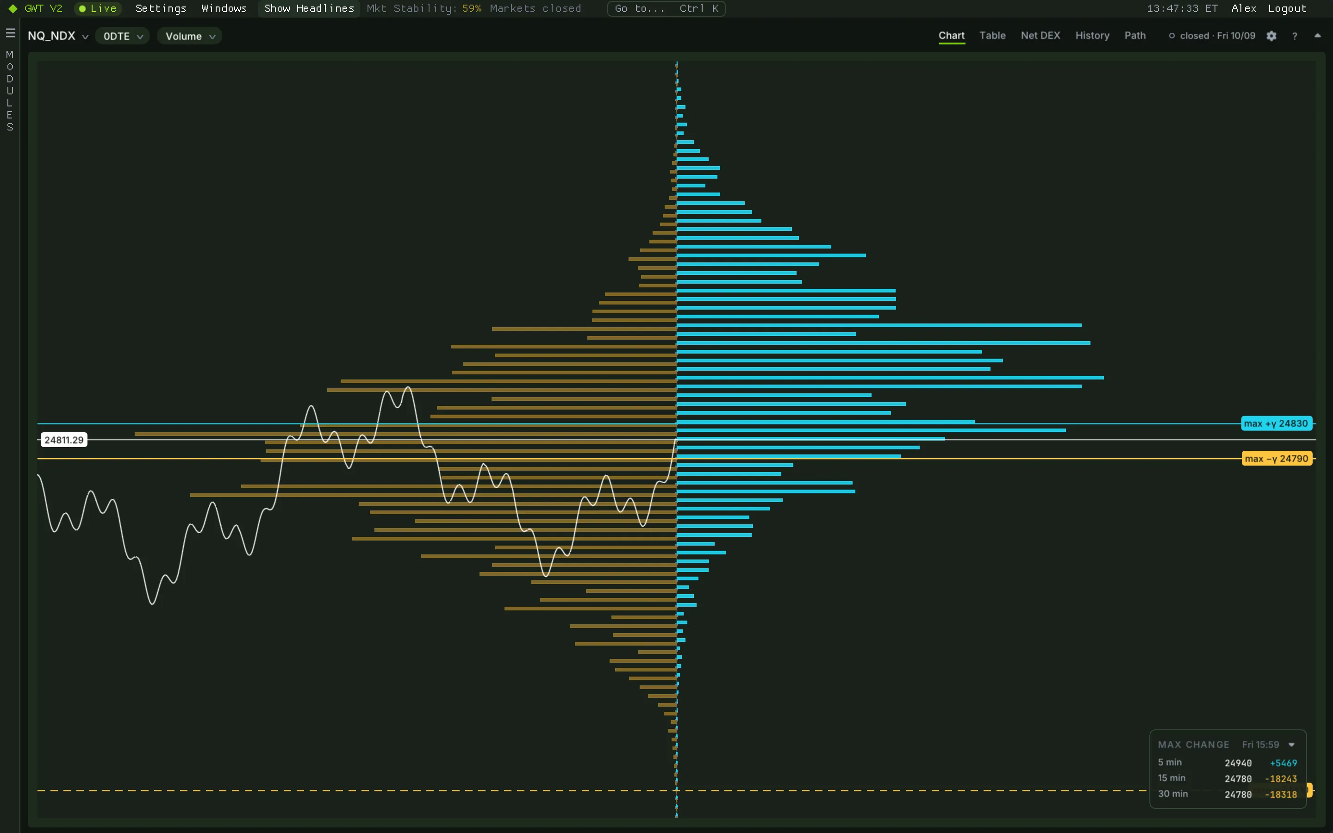Click the 24811.29 current price label
Image resolution: width=1333 pixels, height=833 pixels.
tap(64, 440)
